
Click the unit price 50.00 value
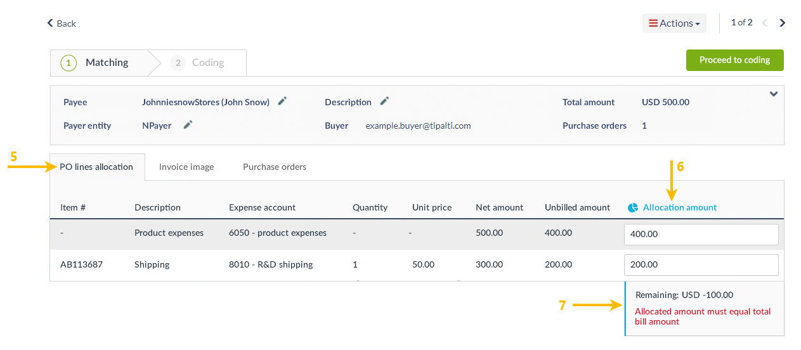coord(423,264)
